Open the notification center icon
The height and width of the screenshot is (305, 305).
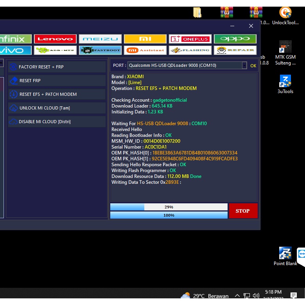tap(294, 295)
